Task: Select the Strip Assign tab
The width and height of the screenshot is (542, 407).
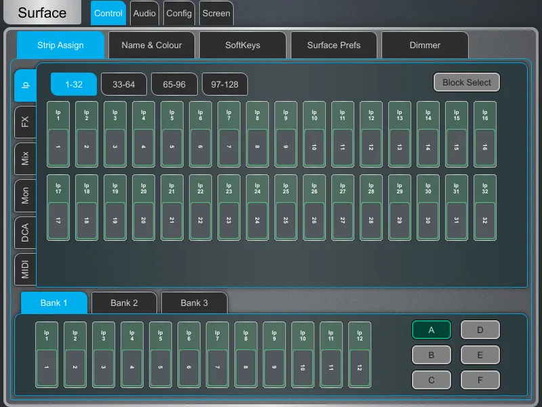Action: (60, 45)
